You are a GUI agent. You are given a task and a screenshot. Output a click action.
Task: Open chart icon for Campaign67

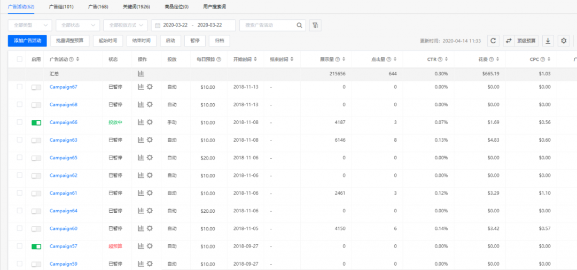(141, 87)
